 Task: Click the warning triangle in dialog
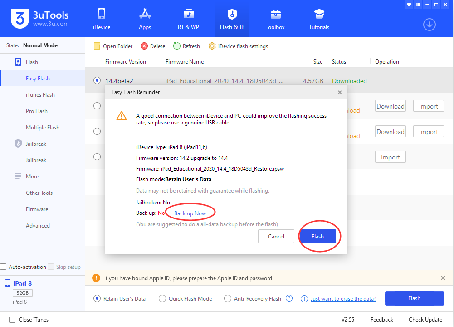coord(121,116)
